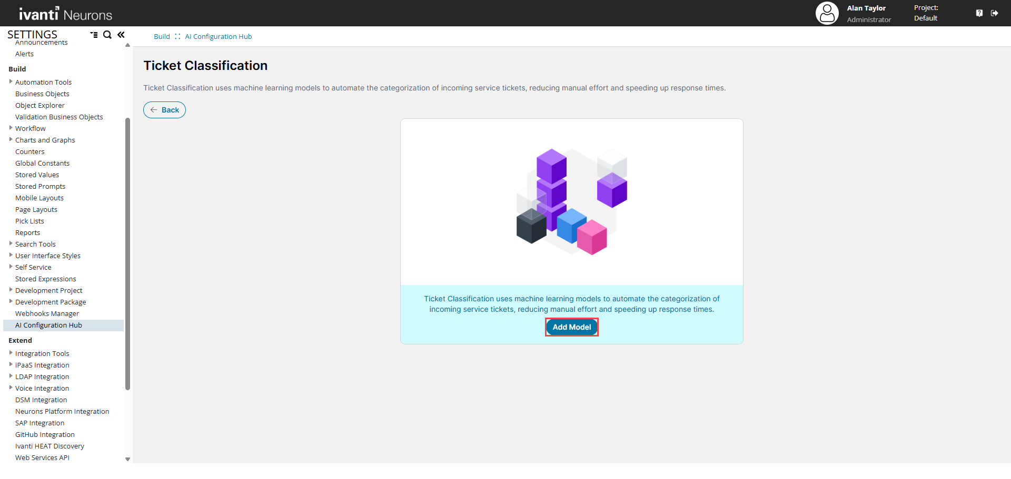1011x479 pixels.
Task: Open Reports in sidebar
Action: tap(27, 233)
